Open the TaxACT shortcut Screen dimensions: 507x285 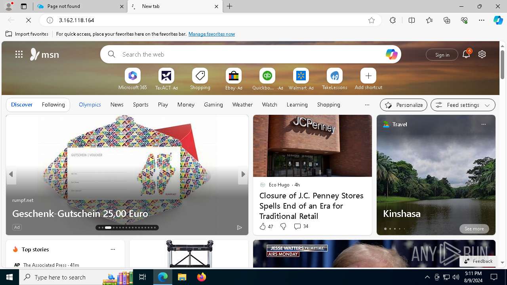click(x=166, y=79)
